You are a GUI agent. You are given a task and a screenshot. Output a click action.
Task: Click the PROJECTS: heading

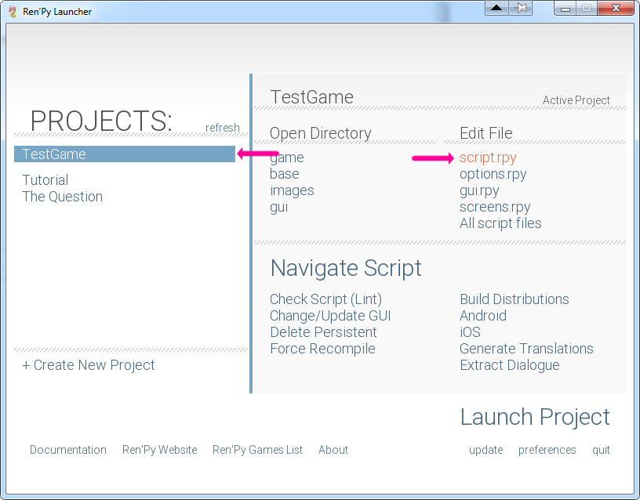point(101,121)
